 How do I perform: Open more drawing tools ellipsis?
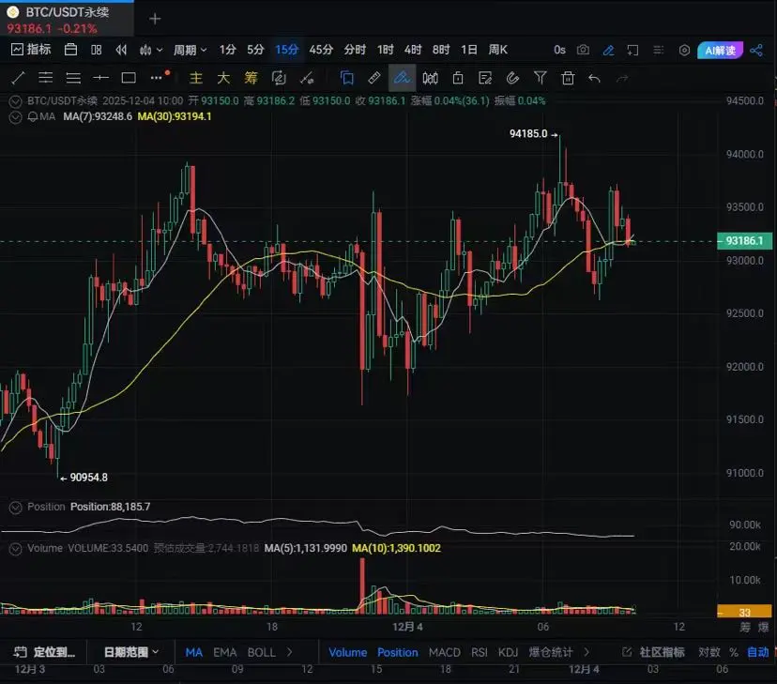(x=157, y=78)
